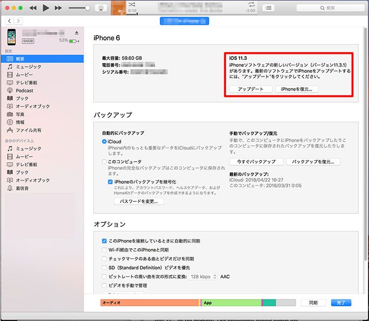369x321 pixels.
Task: Click the 53% battery indicator
Action: [x=69, y=40]
